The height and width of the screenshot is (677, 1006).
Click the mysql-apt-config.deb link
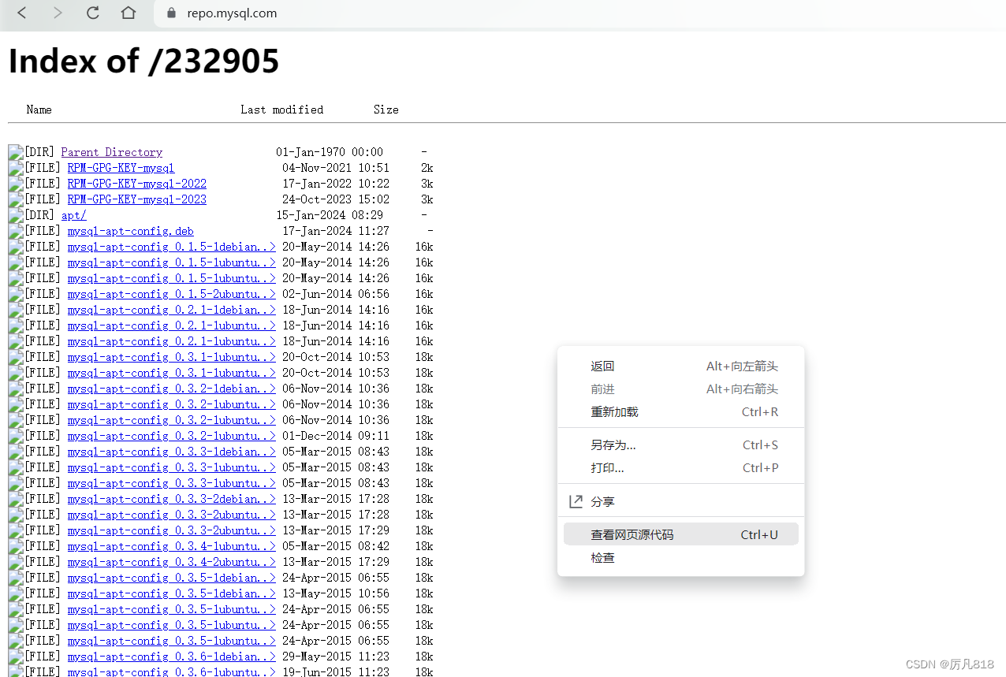130,230
